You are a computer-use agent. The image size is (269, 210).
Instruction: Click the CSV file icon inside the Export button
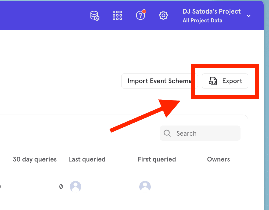(213, 81)
